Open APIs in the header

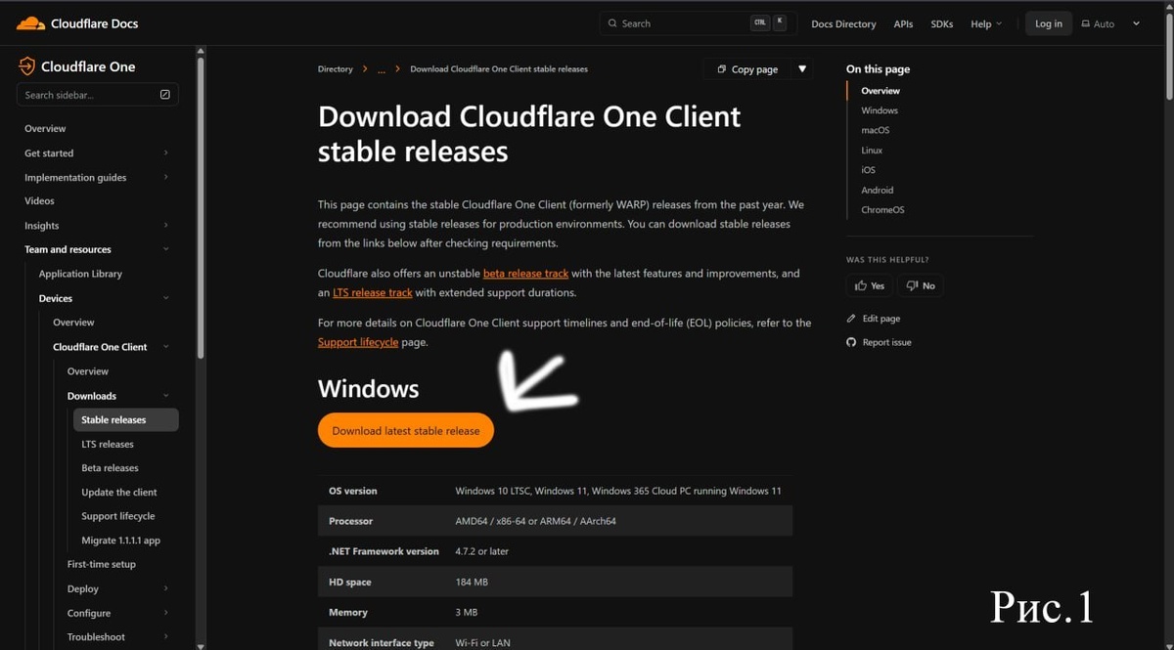tap(903, 23)
